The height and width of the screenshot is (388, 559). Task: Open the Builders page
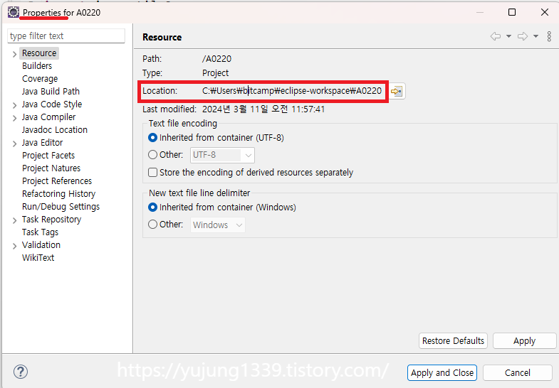[37, 66]
